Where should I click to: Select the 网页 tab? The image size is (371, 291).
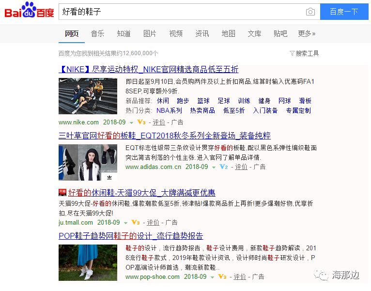(72, 33)
